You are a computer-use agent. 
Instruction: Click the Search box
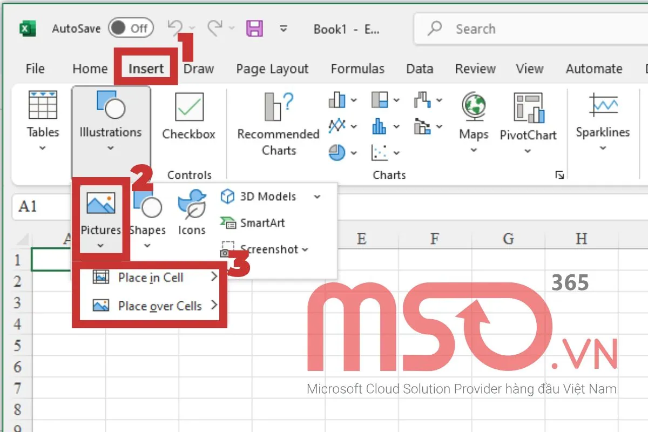(513, 29)
